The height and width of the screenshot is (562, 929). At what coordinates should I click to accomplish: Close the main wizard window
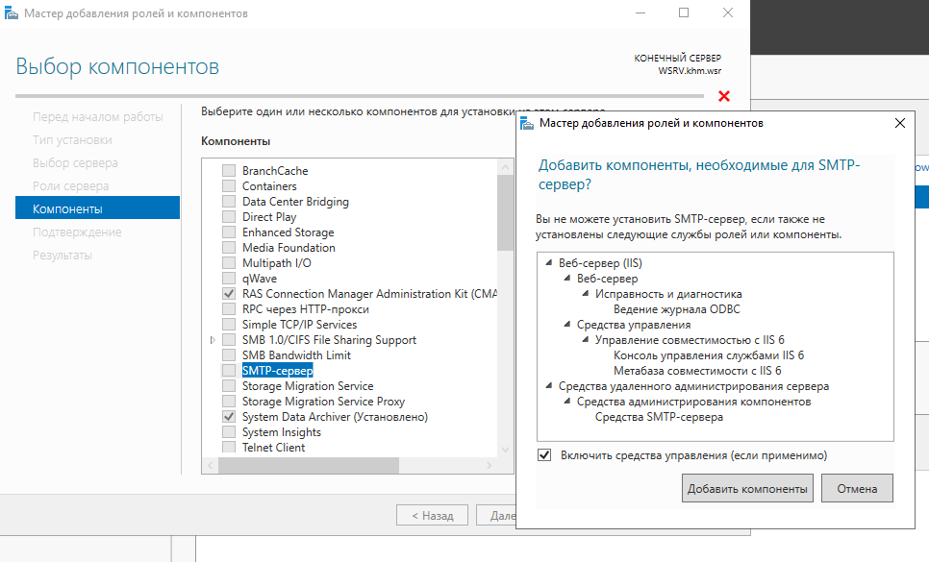pyautogui.click(x=728, y=12)
